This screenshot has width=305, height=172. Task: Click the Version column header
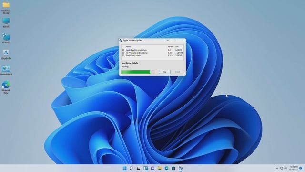coord(171,47)
